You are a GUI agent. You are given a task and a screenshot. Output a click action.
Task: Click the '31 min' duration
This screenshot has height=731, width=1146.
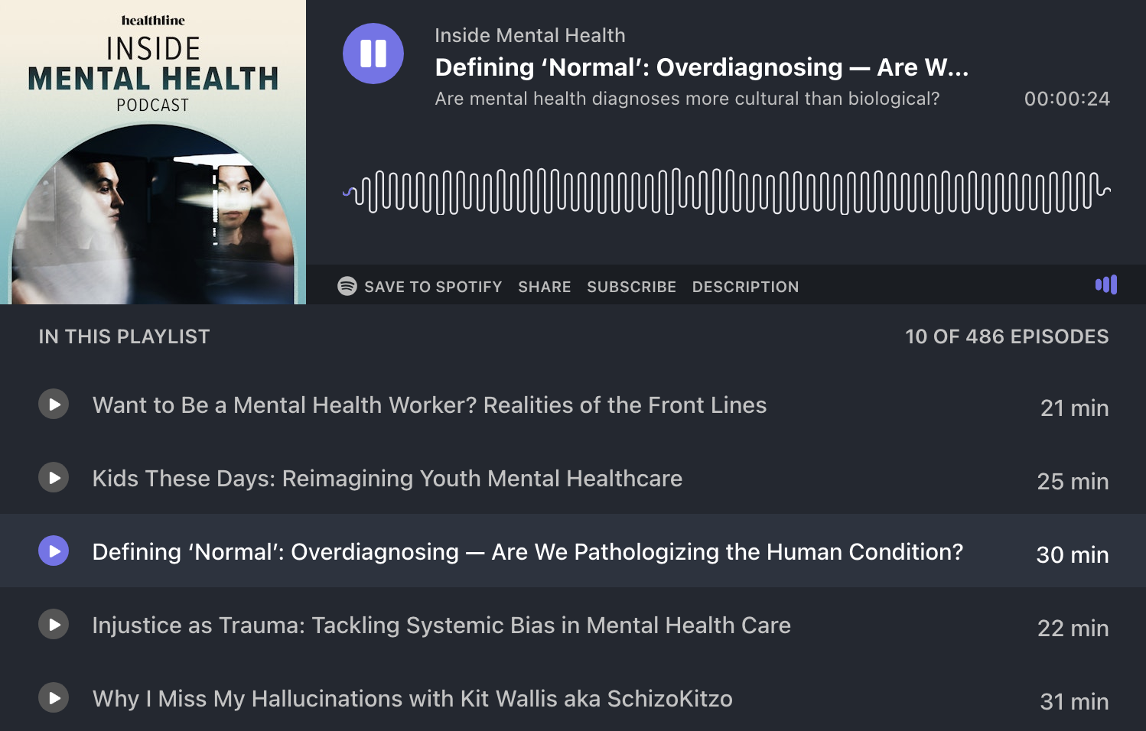(1075, 702)
